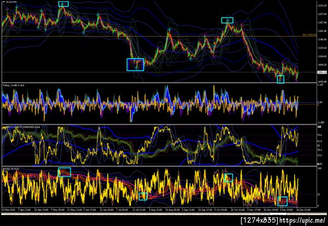Click the 1146.00 price scale label
Image resolution: width=328 pixels, height=226 pixels.
tap(322, 39)
